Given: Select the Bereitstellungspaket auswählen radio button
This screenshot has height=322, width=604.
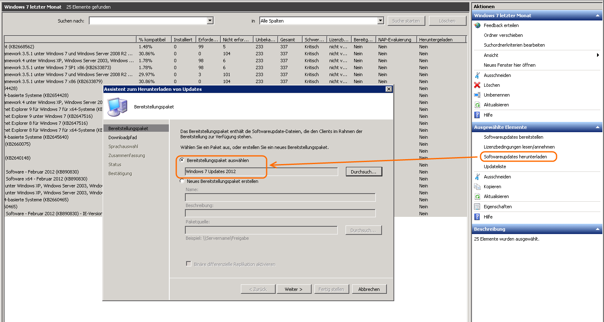Looking at the screenshot, I should (x=182, y=160).
